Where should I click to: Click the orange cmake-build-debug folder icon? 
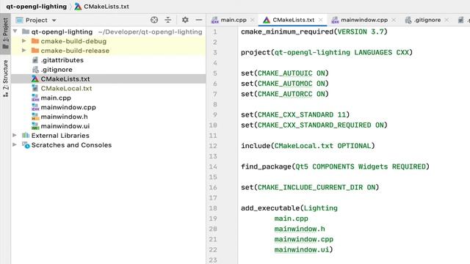(35, 41)
